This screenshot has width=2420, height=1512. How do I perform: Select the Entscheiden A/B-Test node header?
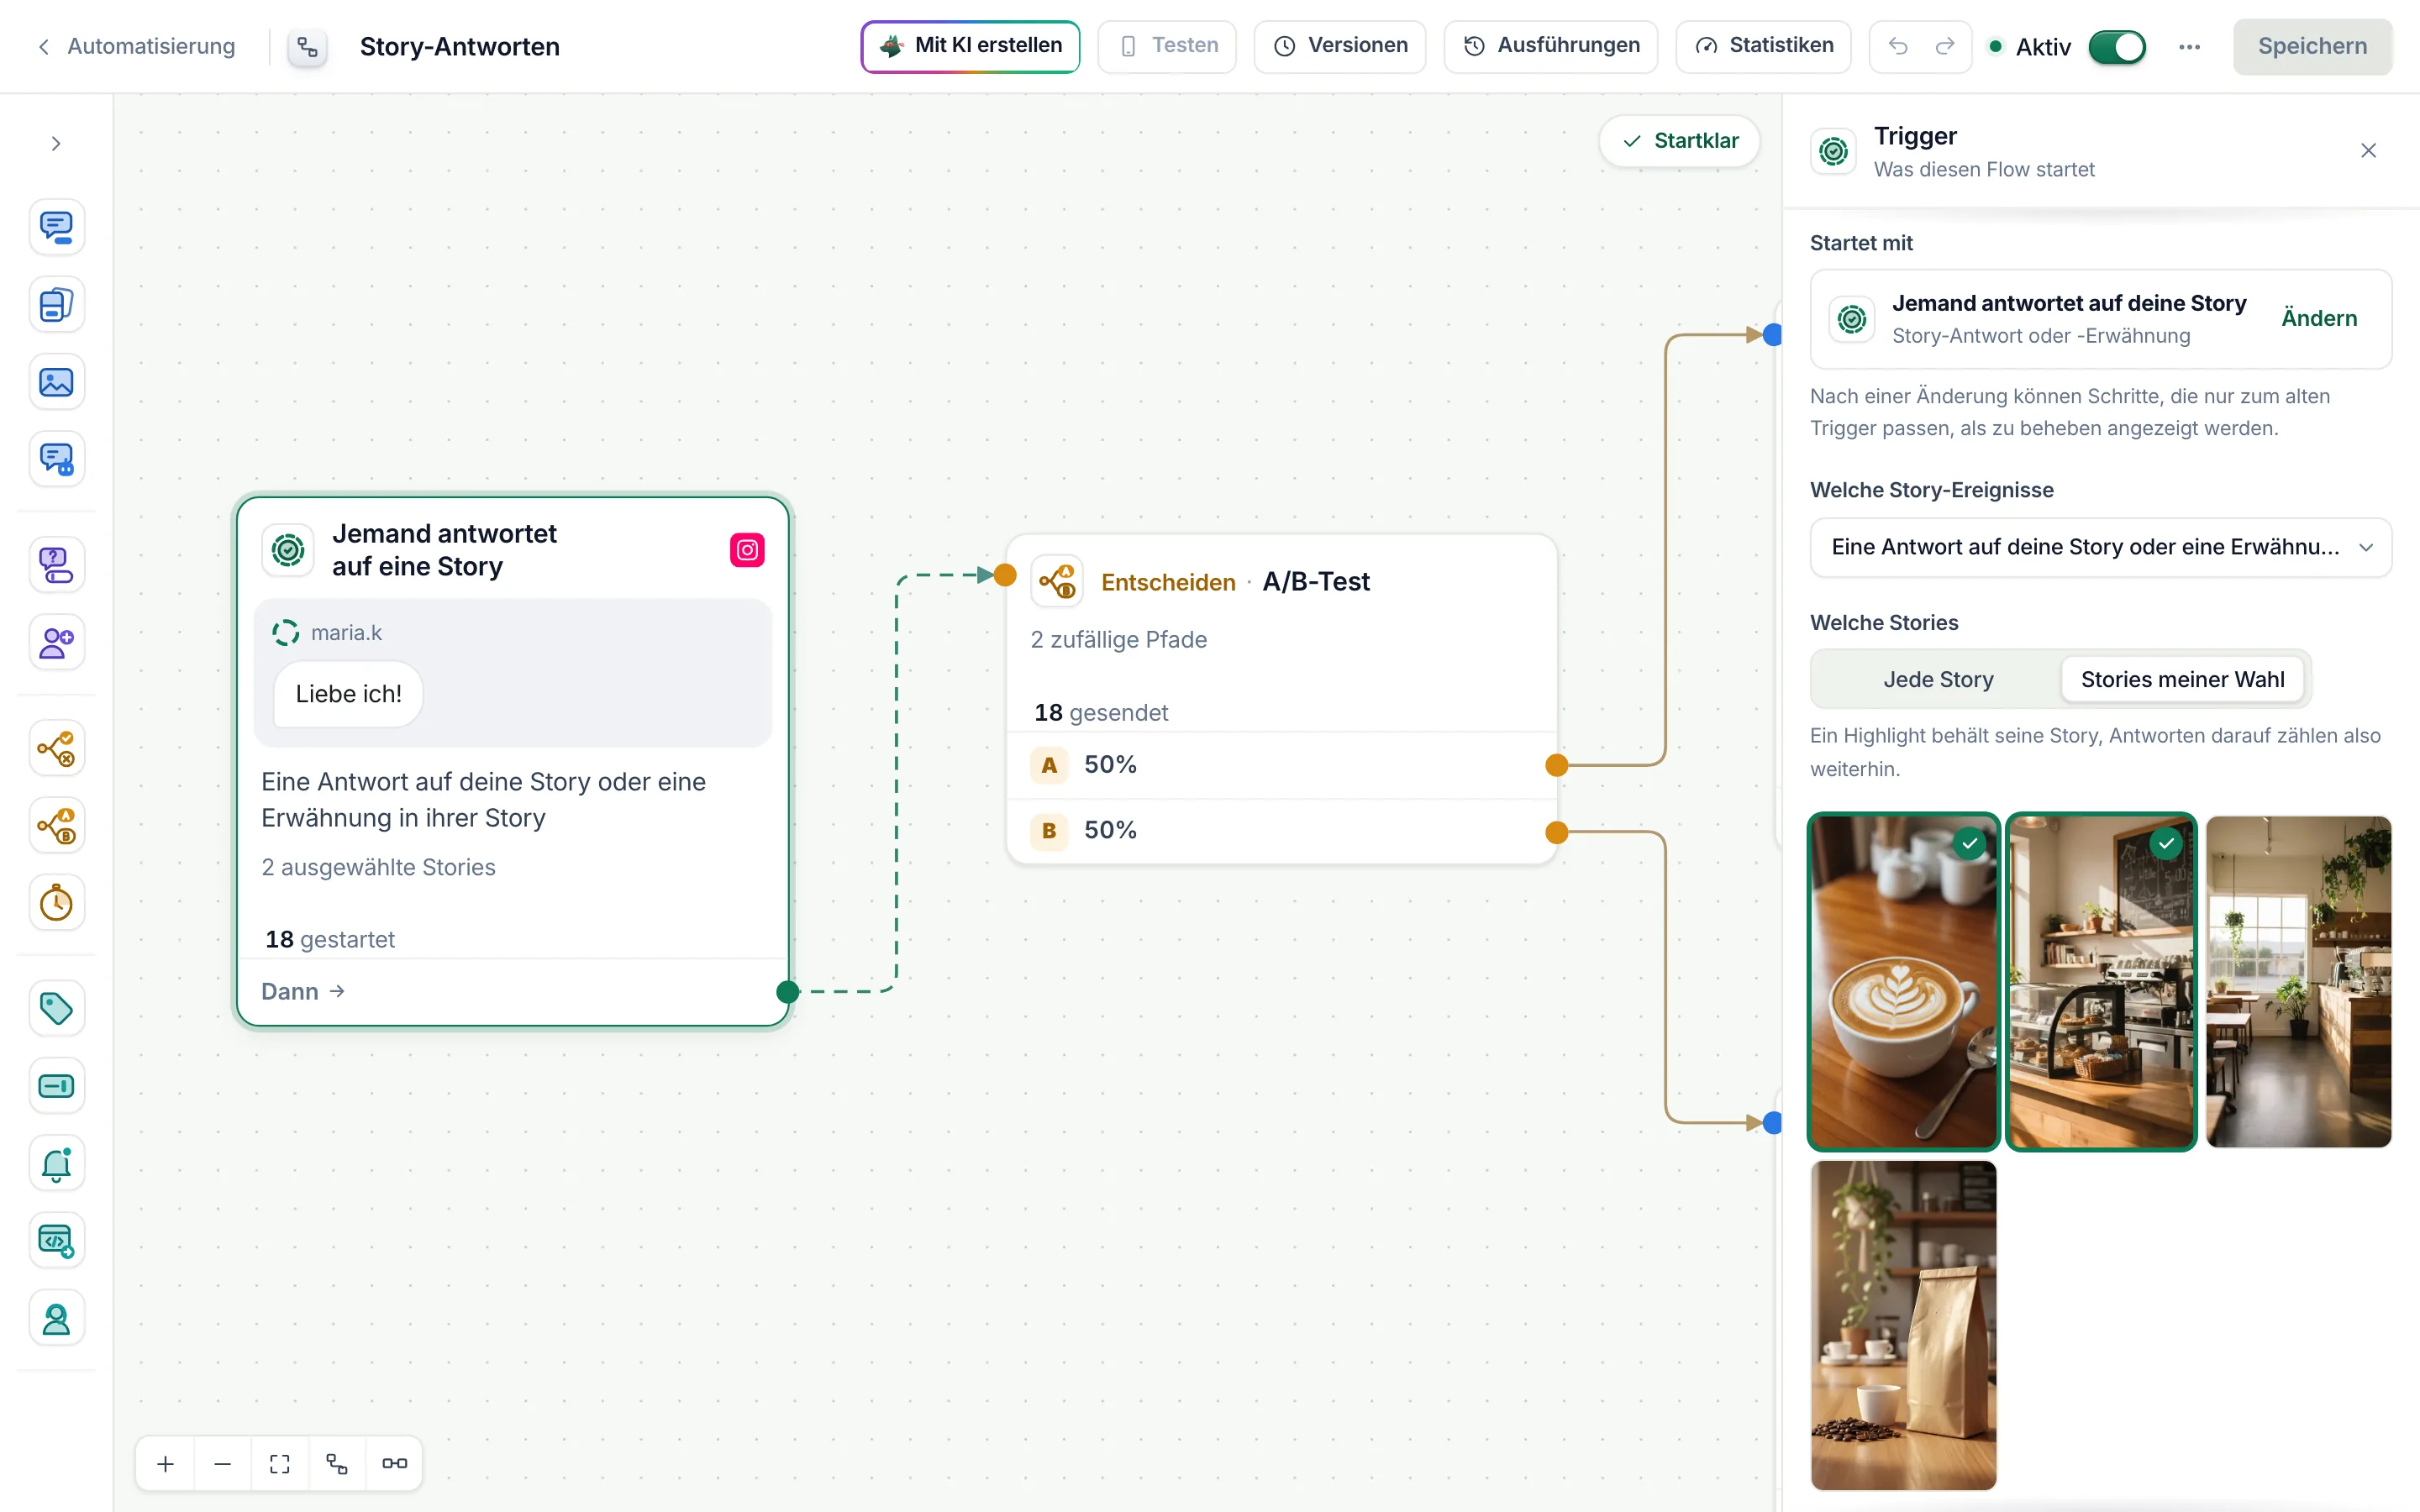(x=1282, y=582)
